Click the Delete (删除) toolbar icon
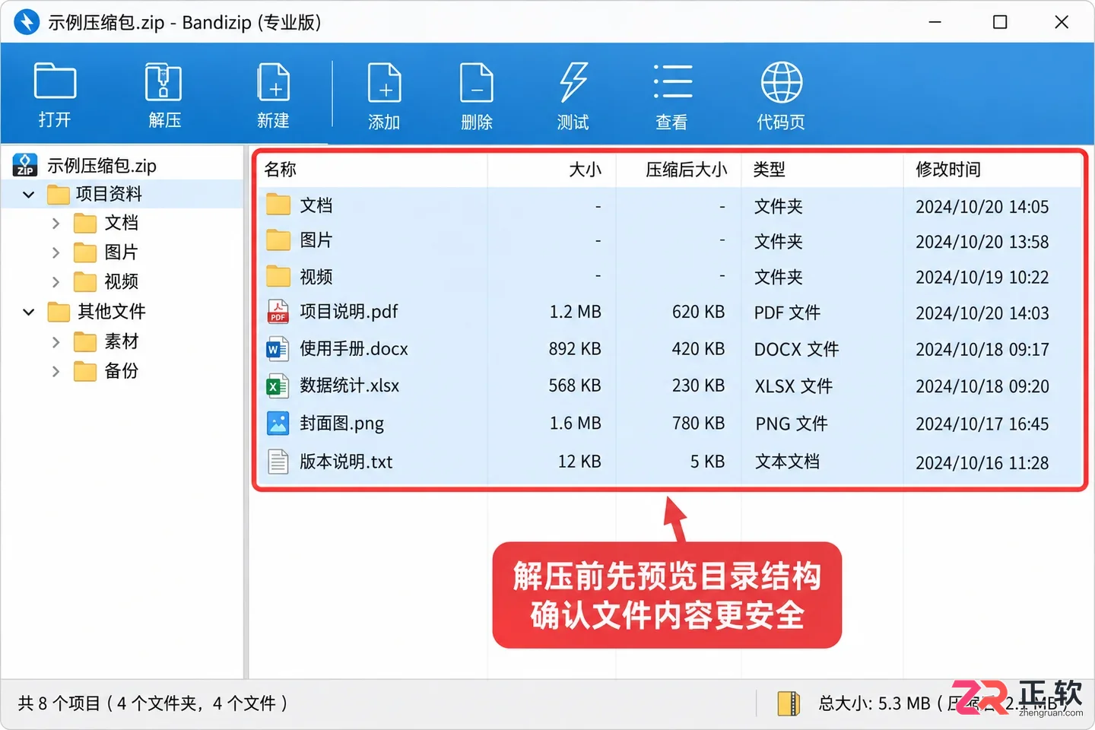The height and width of the screenshot is (730, 1095). point(477,82)
